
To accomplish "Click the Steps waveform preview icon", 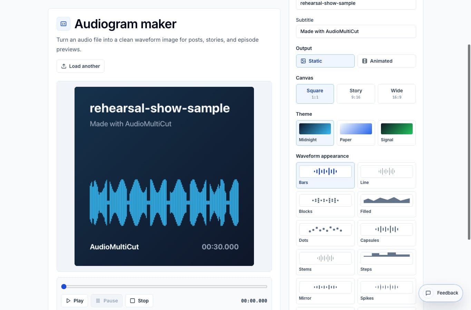I will coord(387,258).
